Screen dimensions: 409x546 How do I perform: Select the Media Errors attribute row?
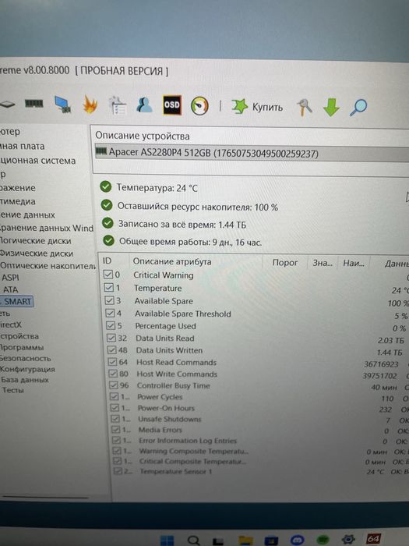[x=260, y=430]
